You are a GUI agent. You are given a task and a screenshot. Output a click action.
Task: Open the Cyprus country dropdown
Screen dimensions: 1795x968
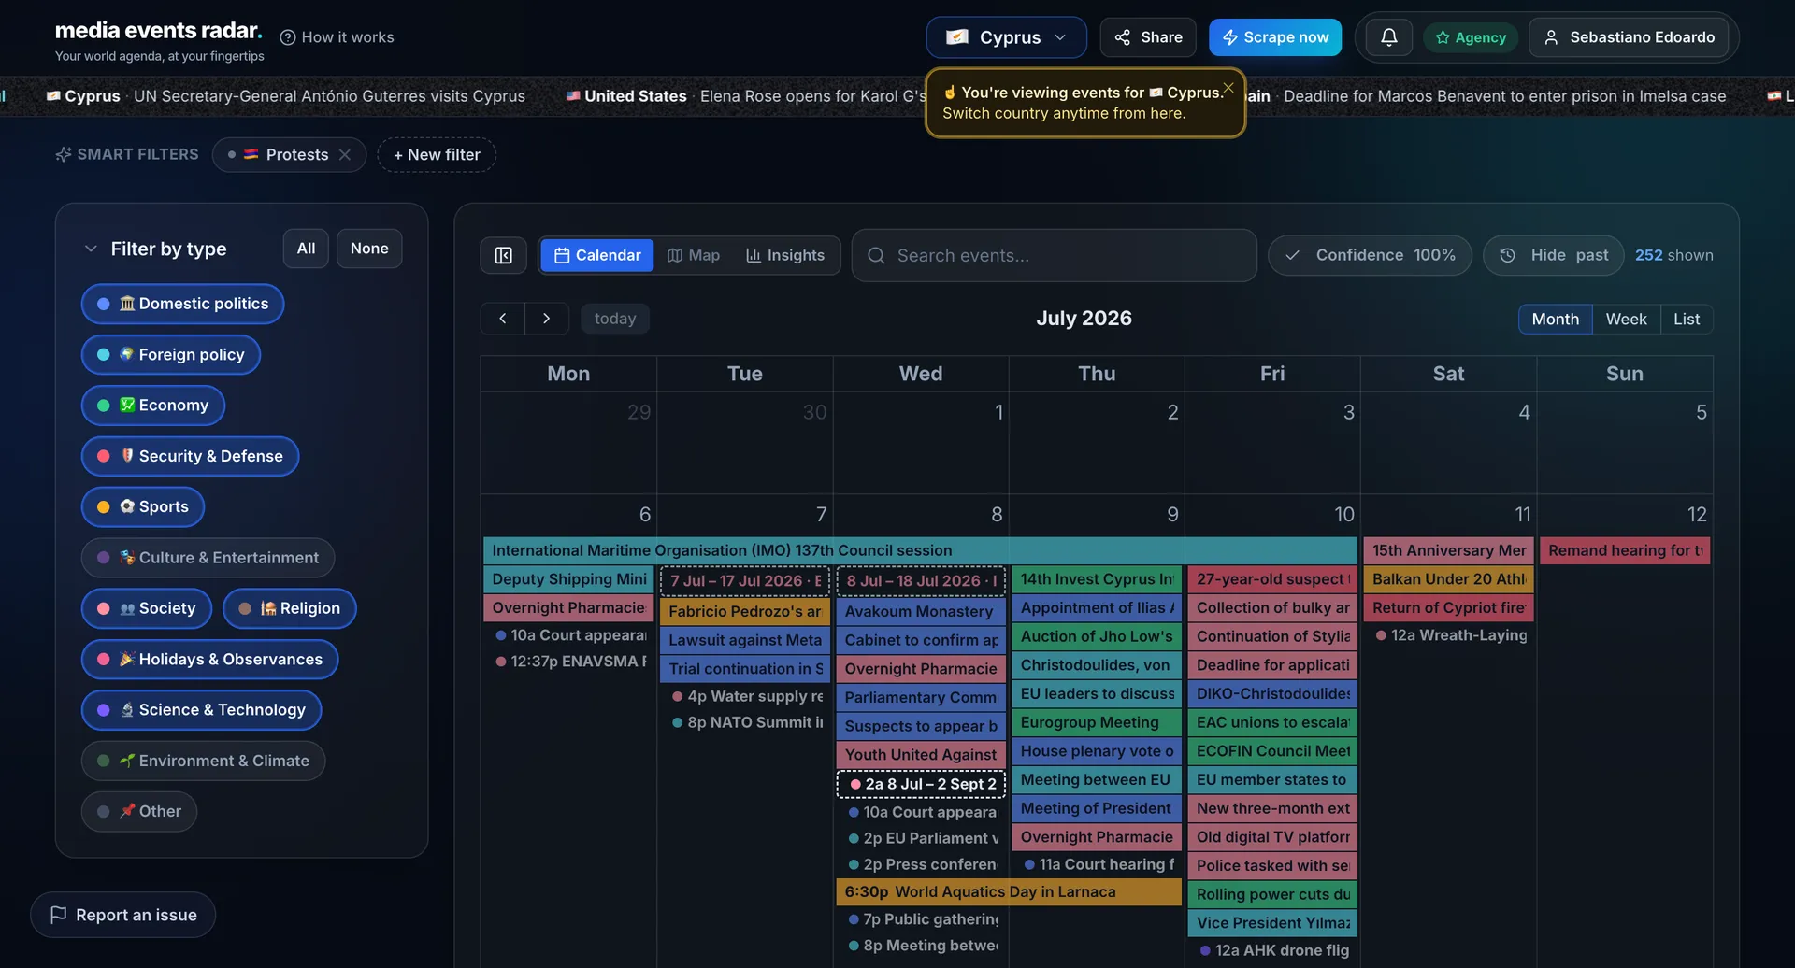click(x=1006, y=37)
